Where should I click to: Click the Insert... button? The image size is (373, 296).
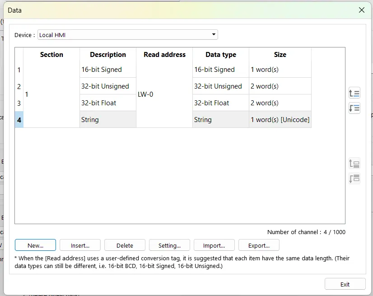tap(80, 245)
